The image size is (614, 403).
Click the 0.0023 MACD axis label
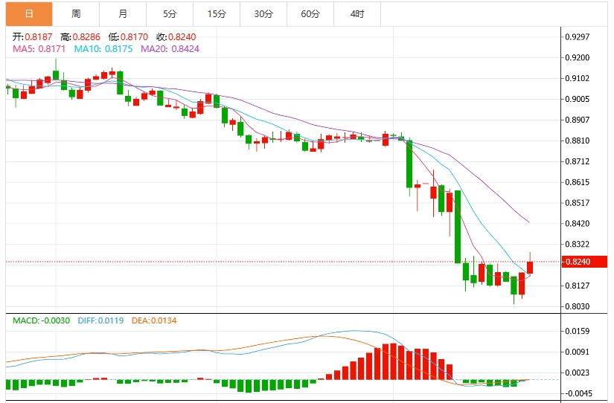578,373
